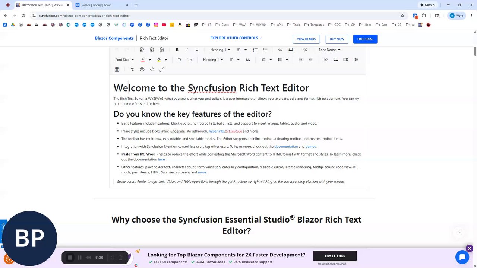Click the Create Table grid icon
Screen dimensions: 477x268
point(117,70)
